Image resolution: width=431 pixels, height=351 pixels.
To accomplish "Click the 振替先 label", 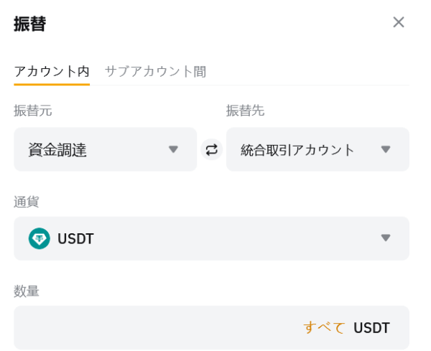I will (245, 111).
